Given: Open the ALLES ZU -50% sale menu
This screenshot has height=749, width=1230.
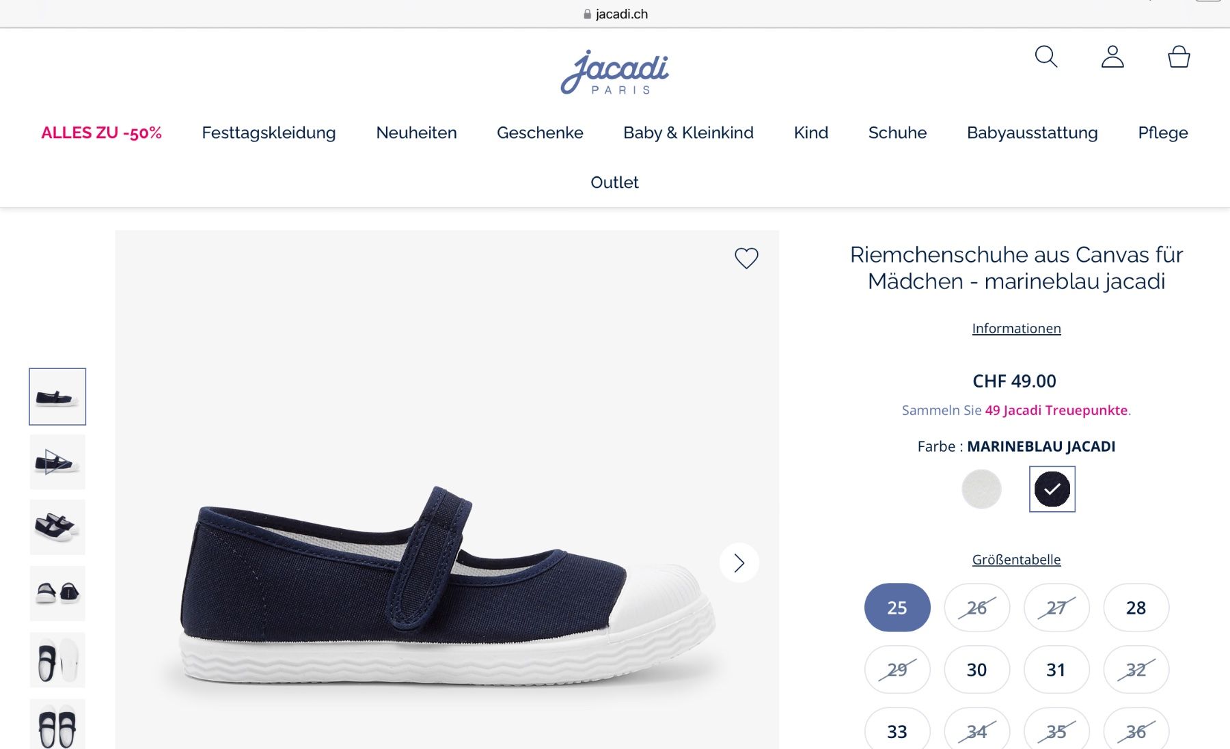Looking at the screenshot, I should [101, 133].
